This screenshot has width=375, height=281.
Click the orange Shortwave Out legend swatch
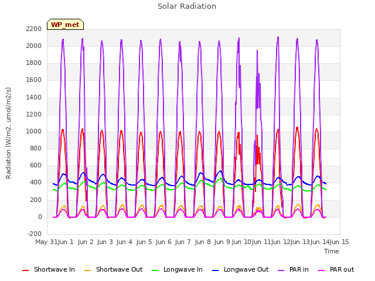88,270
